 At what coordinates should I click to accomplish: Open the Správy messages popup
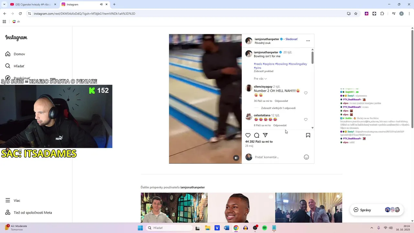click(377, 210)
